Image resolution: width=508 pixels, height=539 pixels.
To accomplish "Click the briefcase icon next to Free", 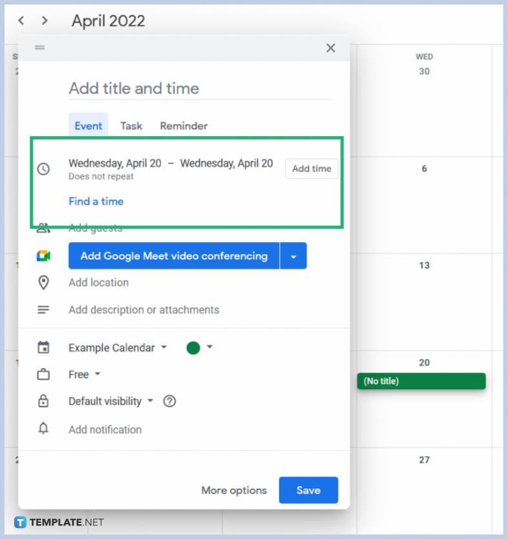I will point(43,374).
